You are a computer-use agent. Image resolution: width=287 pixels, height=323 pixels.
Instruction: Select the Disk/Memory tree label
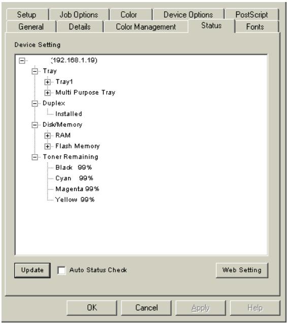62,125
